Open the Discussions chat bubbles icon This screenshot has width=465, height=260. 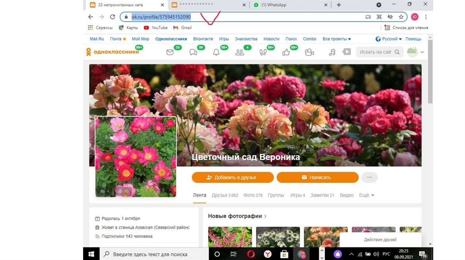(193, 53)
